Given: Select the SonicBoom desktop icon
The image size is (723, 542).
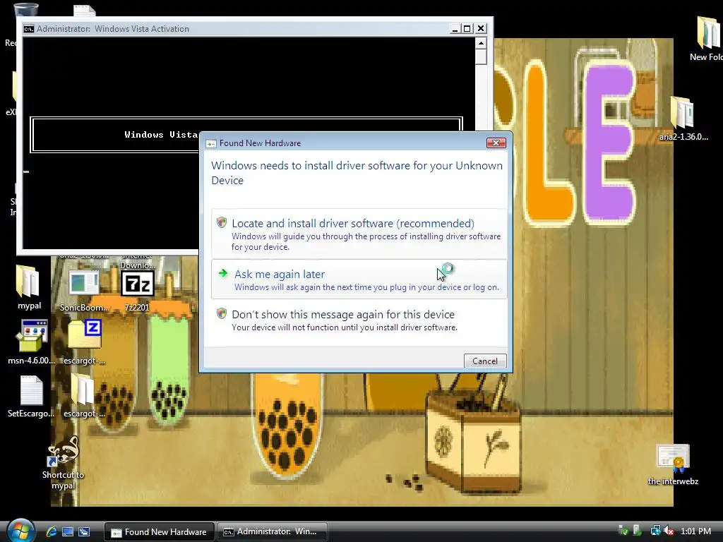Looking at the screenshot, I should [x=85, y=291].
